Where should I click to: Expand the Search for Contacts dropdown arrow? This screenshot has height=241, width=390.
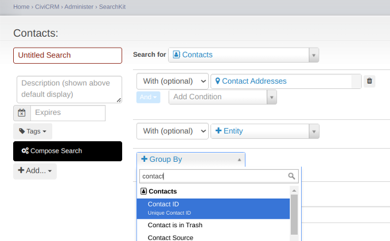click(x=313, y=55)
